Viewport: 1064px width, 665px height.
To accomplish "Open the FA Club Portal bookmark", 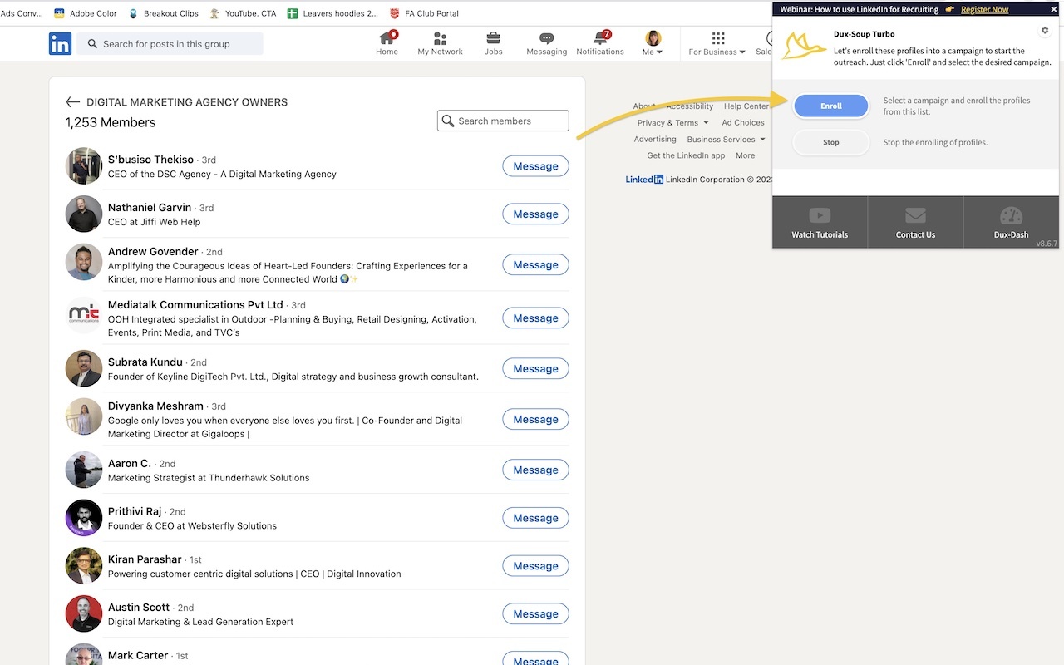I will click(424, 13).
